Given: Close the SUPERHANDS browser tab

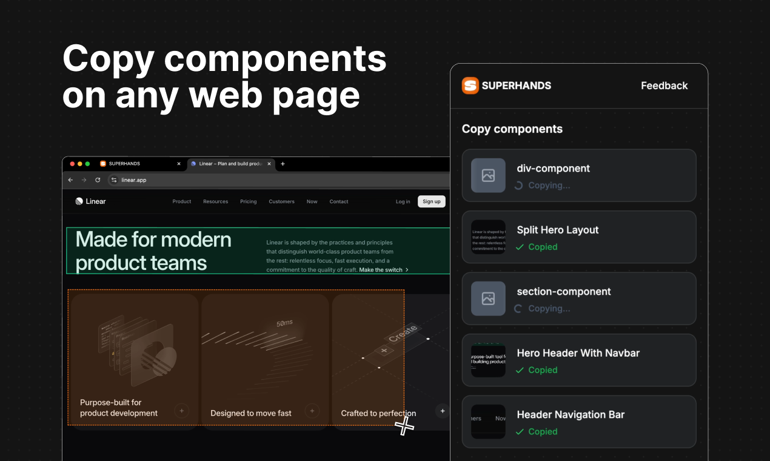Looking at the screenshot, I should coord(179,164).
